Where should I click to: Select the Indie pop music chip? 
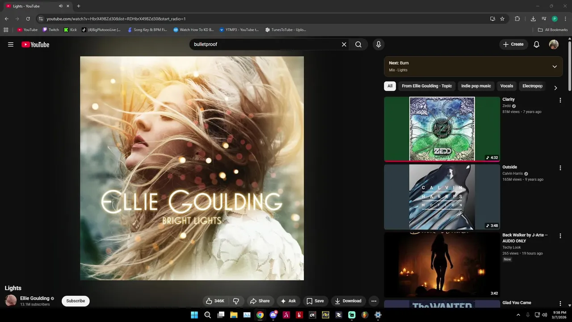click(x=476, y=86)
